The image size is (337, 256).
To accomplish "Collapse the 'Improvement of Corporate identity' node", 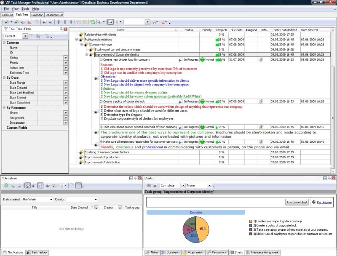I will 87,54.
